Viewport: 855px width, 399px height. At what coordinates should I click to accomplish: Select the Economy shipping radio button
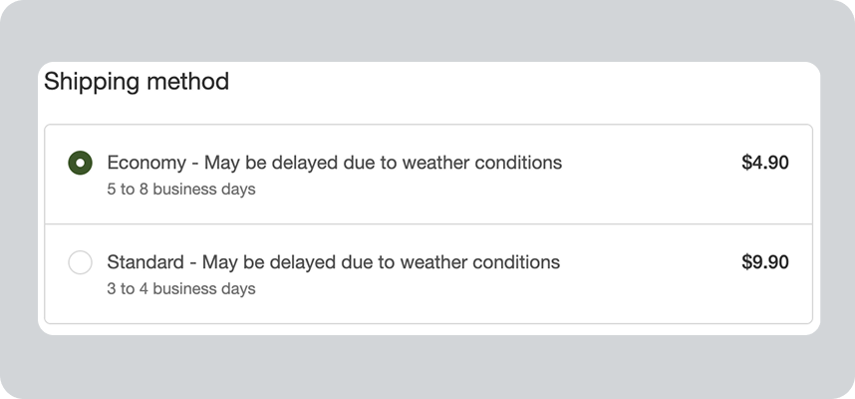click(x=80, y=164)
